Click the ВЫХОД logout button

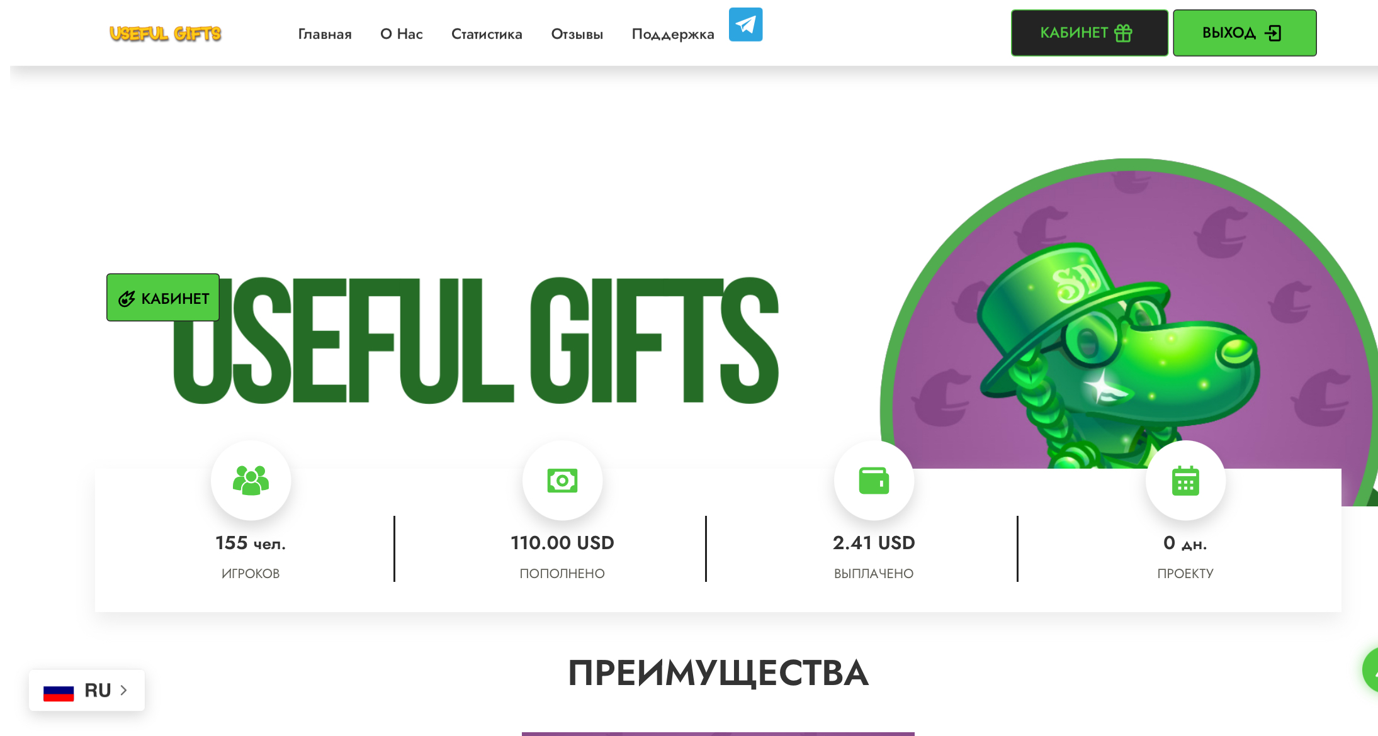(1245, 33)
